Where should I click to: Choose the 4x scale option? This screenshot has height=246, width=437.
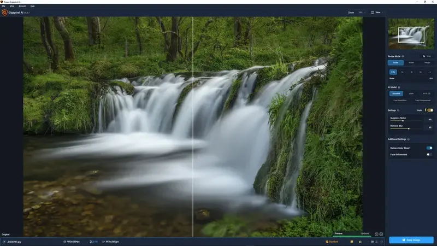[411, 72]
